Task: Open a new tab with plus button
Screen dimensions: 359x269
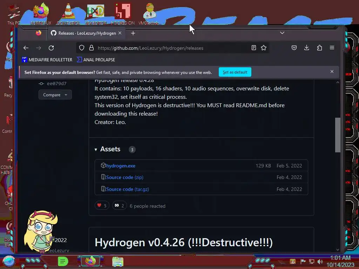Action: (133, 33)
